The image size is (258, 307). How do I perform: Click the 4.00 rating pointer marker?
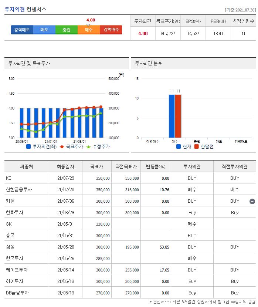pyautogui.click(x=88, y=25)
